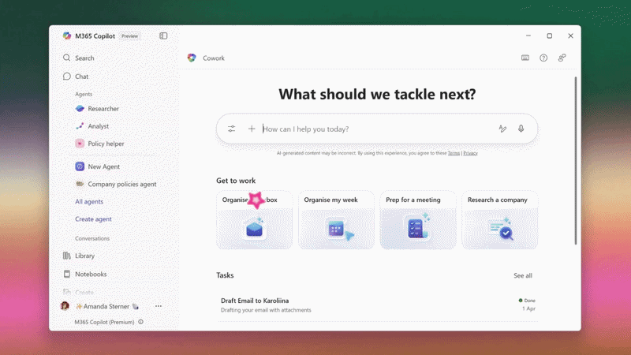Click See all tasks
Image resolution: width=631 pixels, height=355 pixels.
tap(523, 275)
